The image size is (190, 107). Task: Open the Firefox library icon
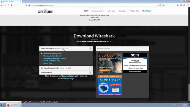coord(178,5)
